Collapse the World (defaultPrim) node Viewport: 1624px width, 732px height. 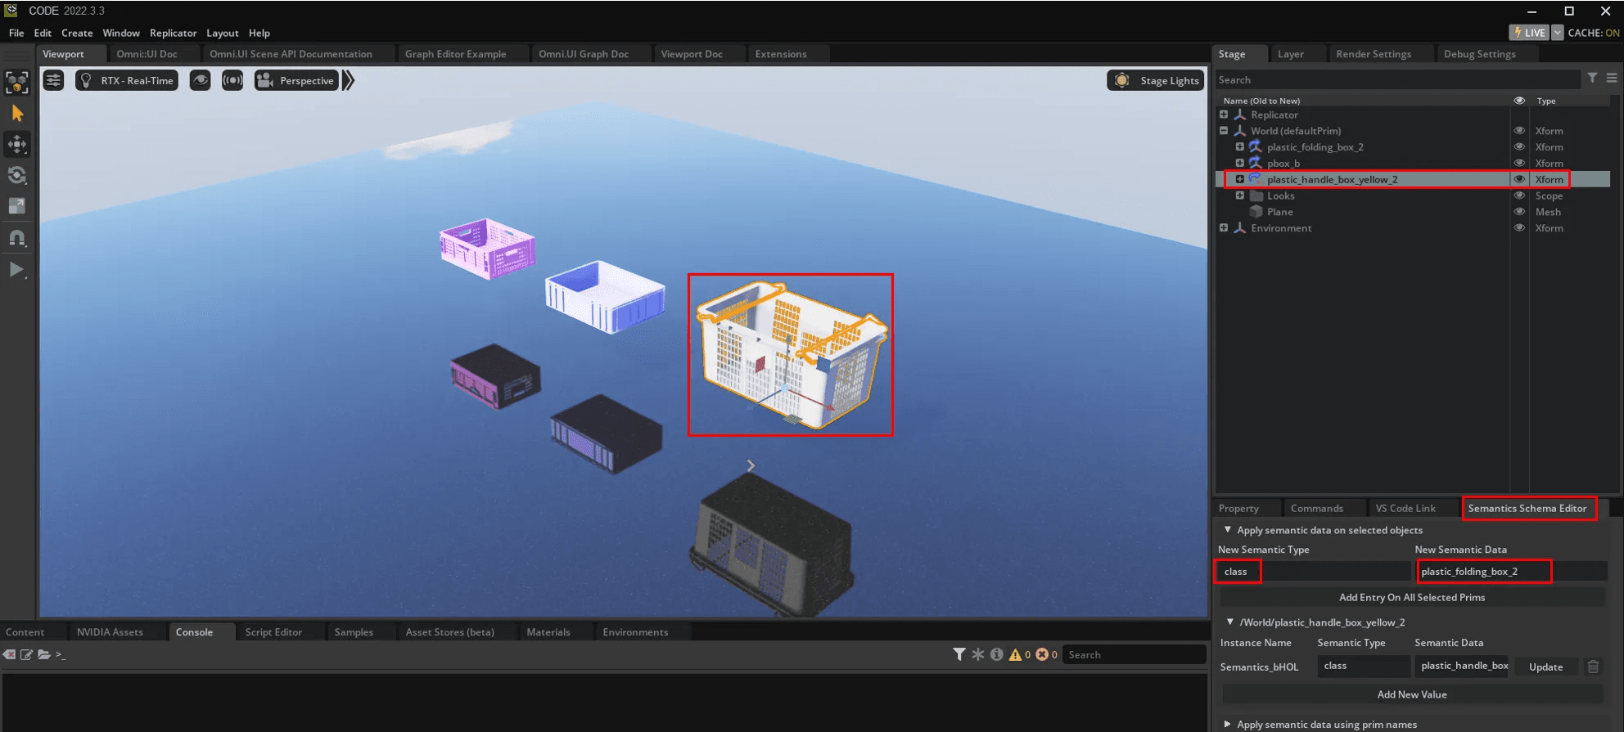pos(1224,131)
